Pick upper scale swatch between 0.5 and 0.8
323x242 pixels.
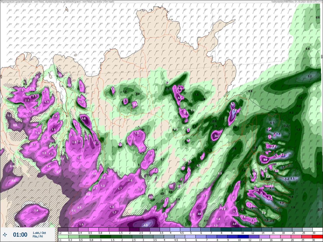pos(93,230)
